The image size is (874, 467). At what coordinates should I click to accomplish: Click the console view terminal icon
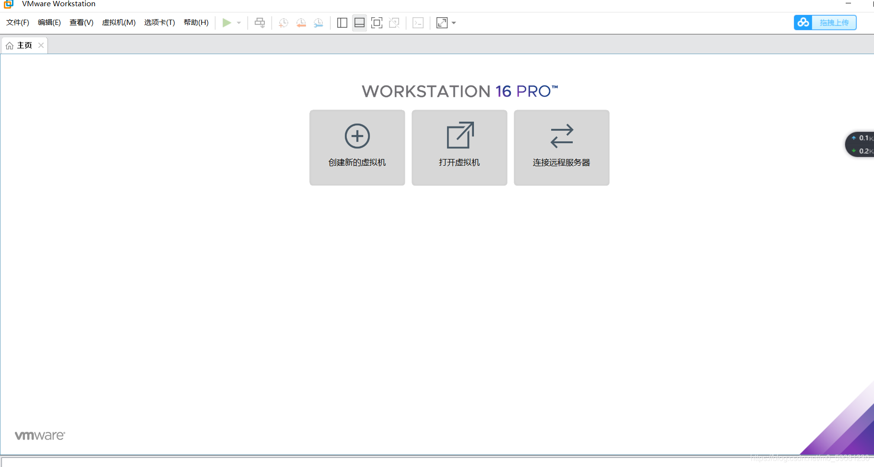pyautogui.click(x=418, y=23)
